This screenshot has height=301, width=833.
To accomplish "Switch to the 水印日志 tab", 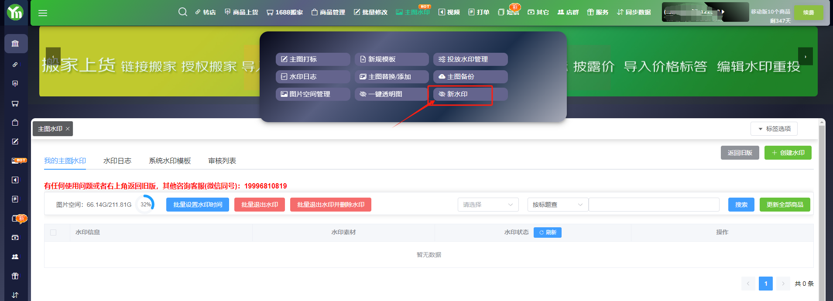I will pyautogui.click(x=117, y=161).
